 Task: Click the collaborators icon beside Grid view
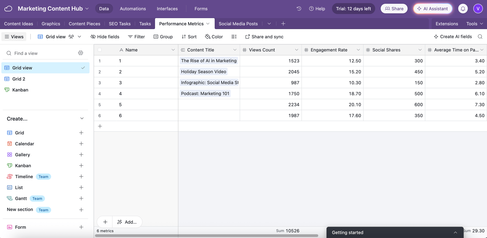click(71, 37)
